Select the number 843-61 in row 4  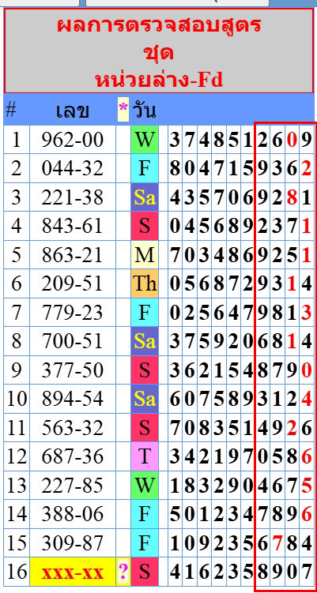pyautogui.click(x=73, y=226)
